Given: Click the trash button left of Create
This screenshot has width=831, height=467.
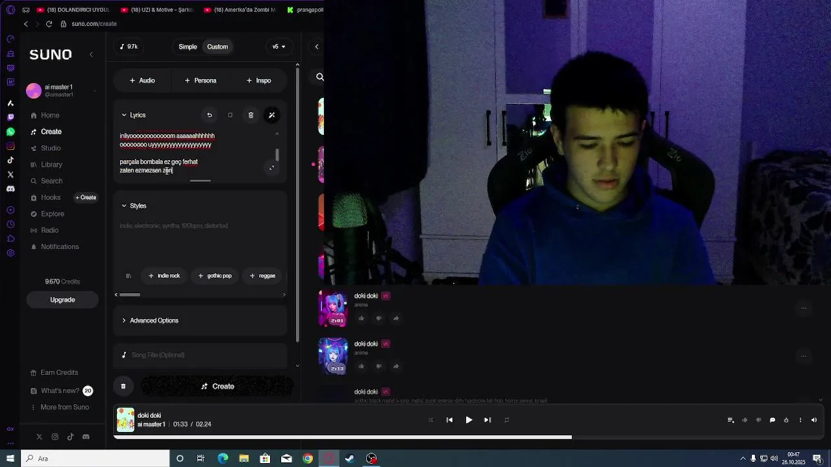Looking at the screenshot, I should 123,386.
